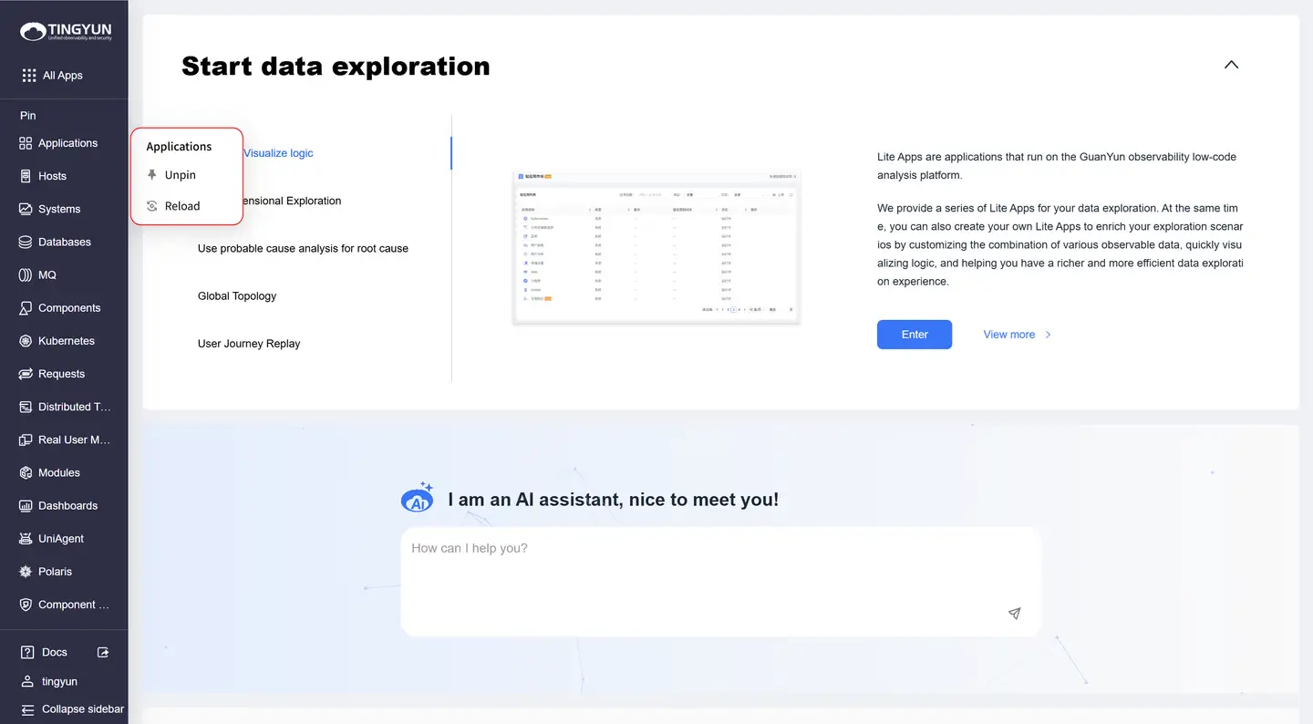Unpin Applications from the context menu
Image resolution: width=1313 pixels, height=724 pixels.
pos(180,174)
